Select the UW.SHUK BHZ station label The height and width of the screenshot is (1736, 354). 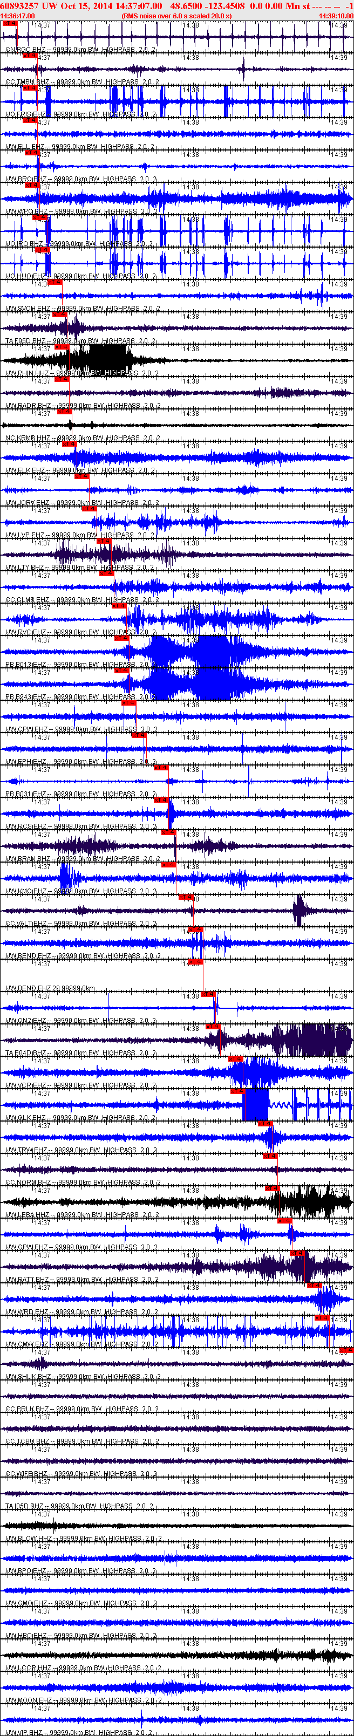(83, 1376)
